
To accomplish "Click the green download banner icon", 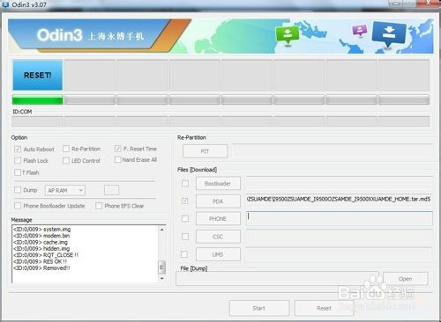I will click(288, 35).
